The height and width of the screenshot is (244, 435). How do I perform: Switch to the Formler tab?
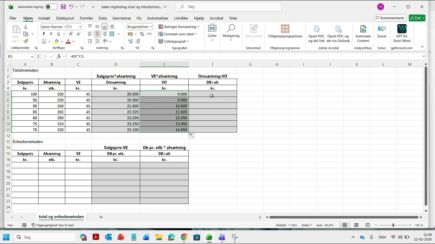[x=86, y=18]
